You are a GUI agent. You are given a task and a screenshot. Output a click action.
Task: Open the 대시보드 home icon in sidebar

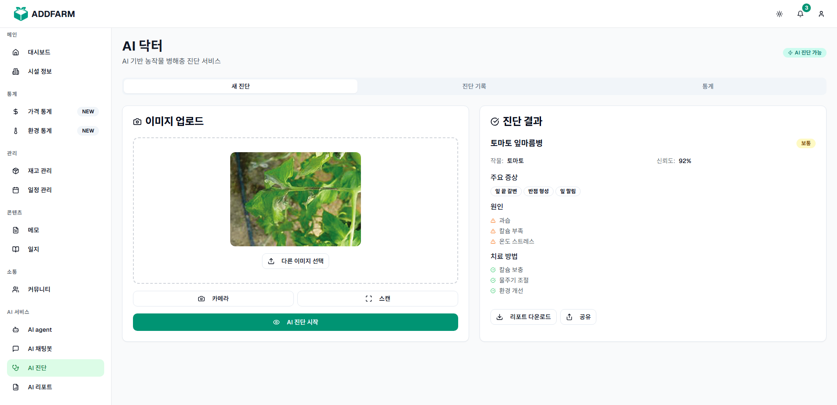click(x=16, y=52)
